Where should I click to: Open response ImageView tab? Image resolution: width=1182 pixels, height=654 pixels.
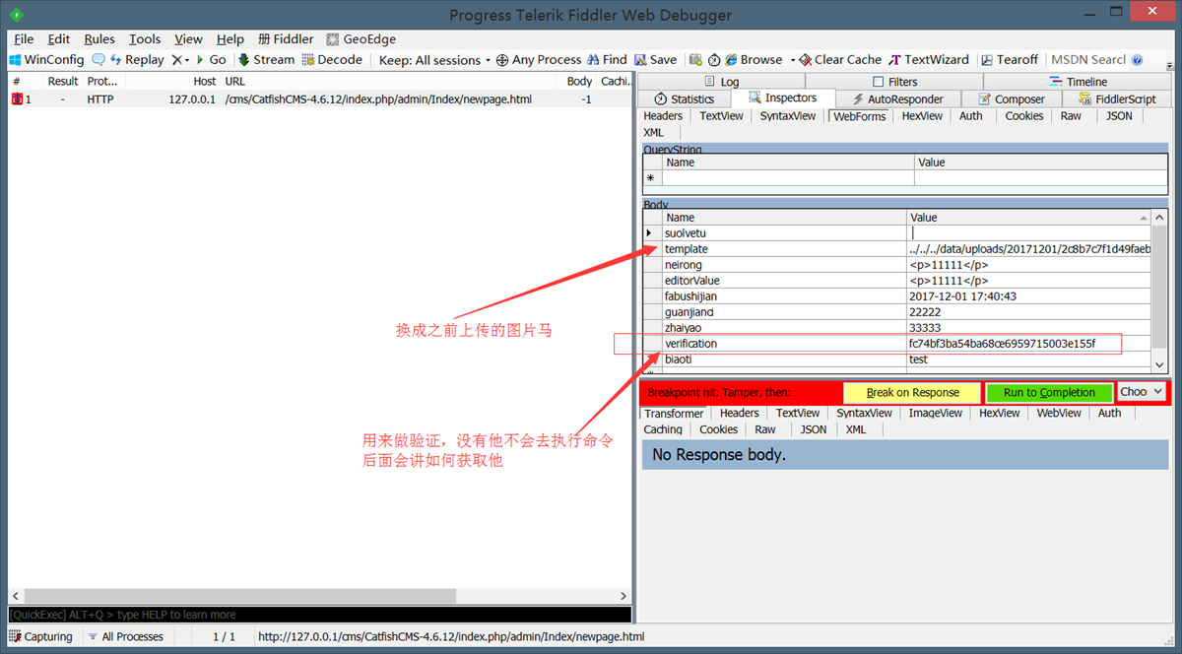[x=935, y=414]
